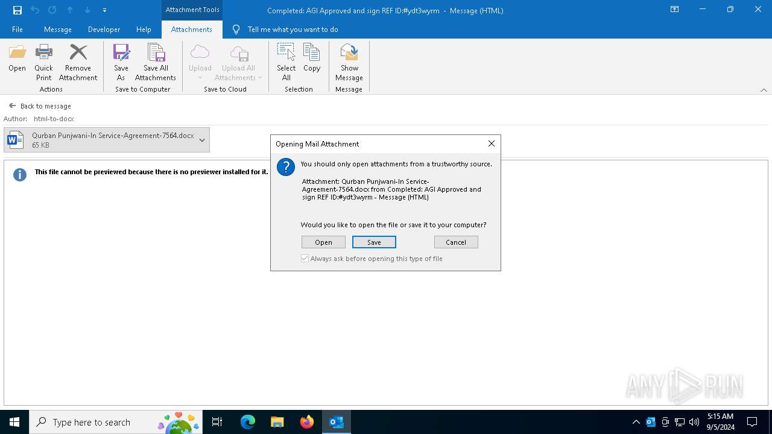Click the greyed Upload cloud icon

tap(200, 53)
